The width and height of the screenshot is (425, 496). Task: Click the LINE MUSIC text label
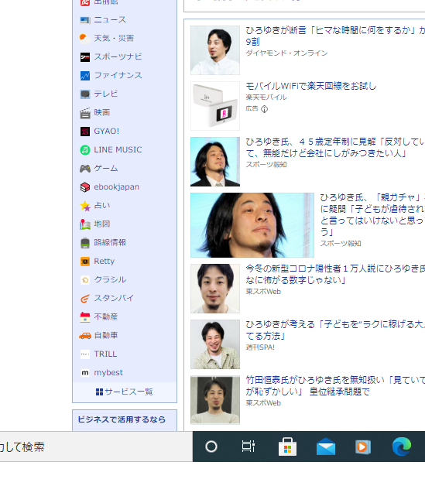118,150
